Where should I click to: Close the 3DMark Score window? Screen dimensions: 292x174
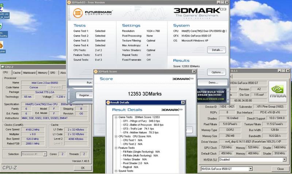point(194,71)
